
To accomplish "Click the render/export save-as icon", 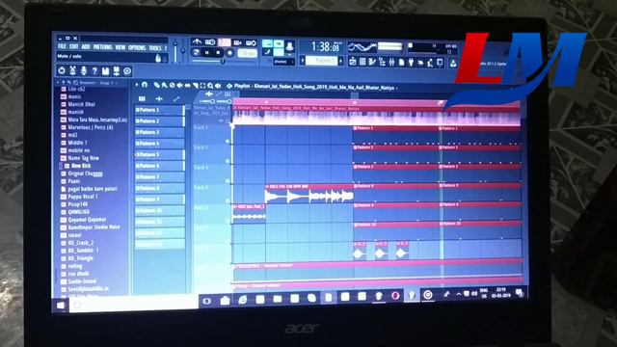I will [x=117, y=71].
